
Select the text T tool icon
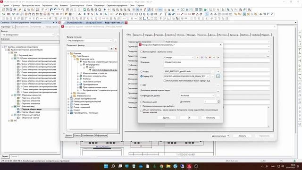coord(166,14)
